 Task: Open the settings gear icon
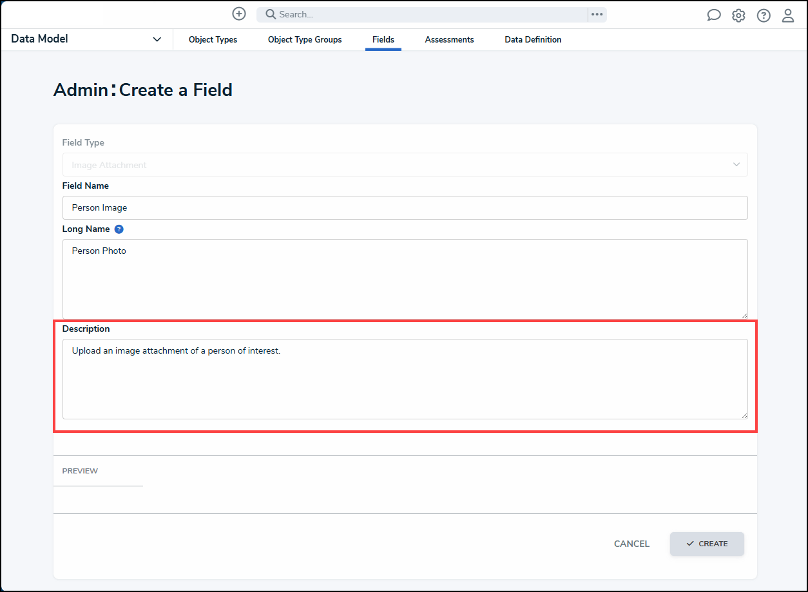pyautogui.click(x=738, y=15)
